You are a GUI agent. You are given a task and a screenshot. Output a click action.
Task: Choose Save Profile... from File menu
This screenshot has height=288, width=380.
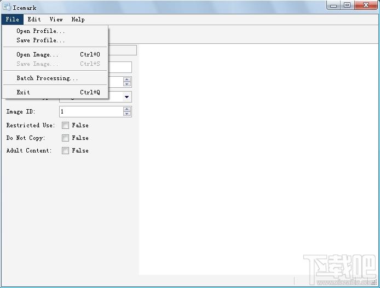(55, 40)
